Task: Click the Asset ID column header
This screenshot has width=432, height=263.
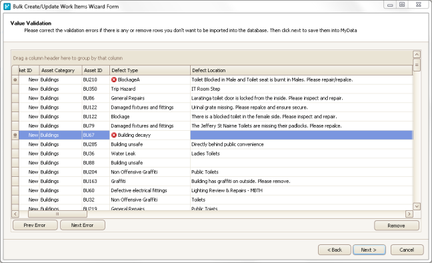Action: click(x=96, y=70)
